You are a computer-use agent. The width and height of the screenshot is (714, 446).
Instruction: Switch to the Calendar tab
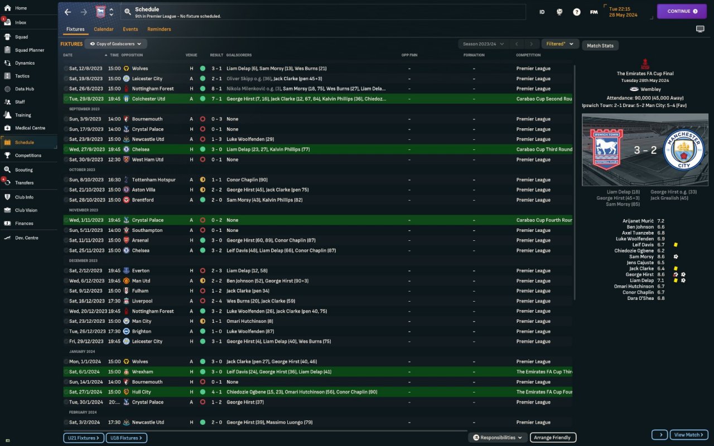tap(104, 29)
